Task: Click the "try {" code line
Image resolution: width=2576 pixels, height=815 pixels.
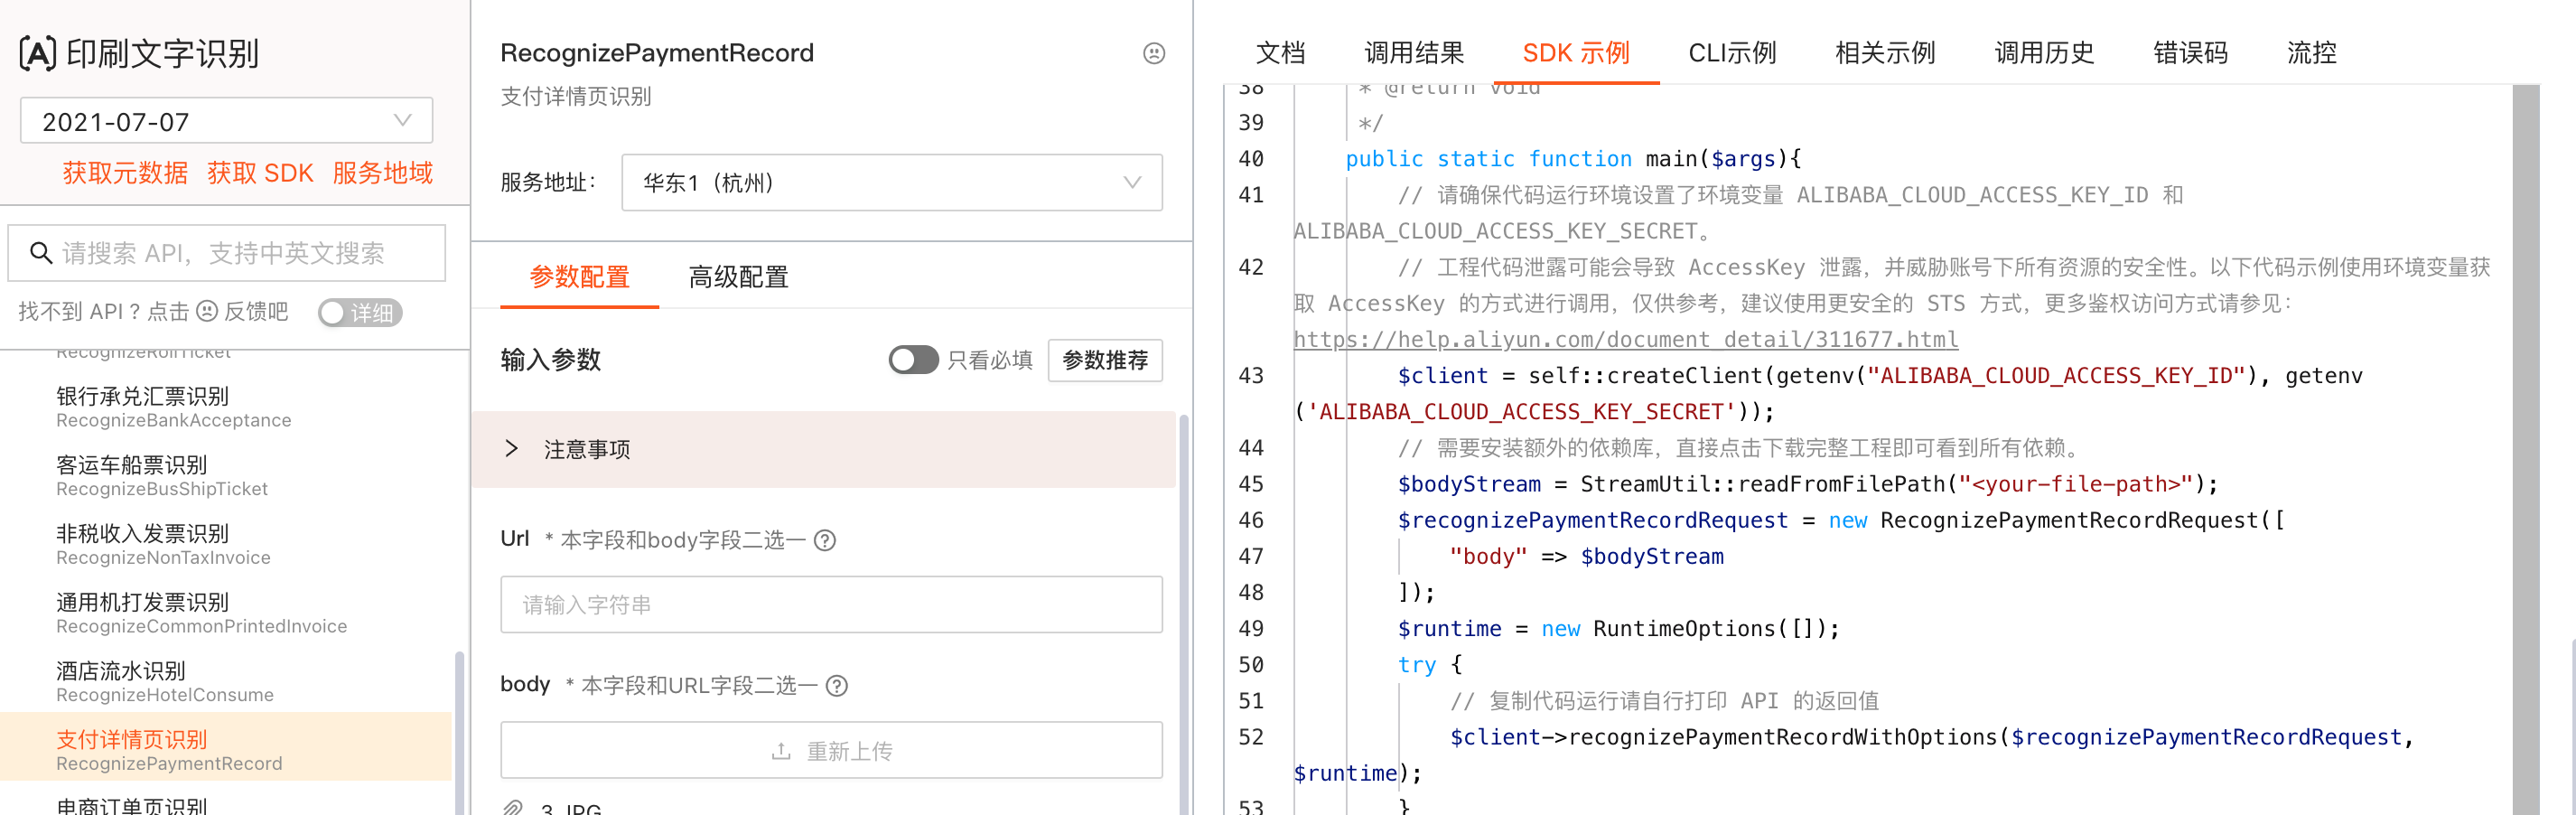Action: (x=1430, y=665)
